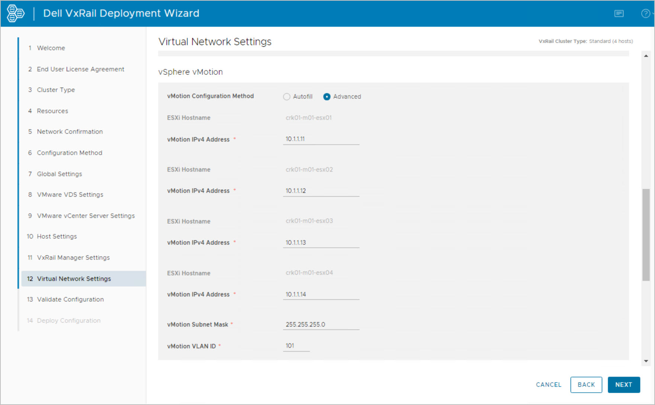
Task: Click the scroll down arrow
Action: pyautogui.click(x=646, y=361)
